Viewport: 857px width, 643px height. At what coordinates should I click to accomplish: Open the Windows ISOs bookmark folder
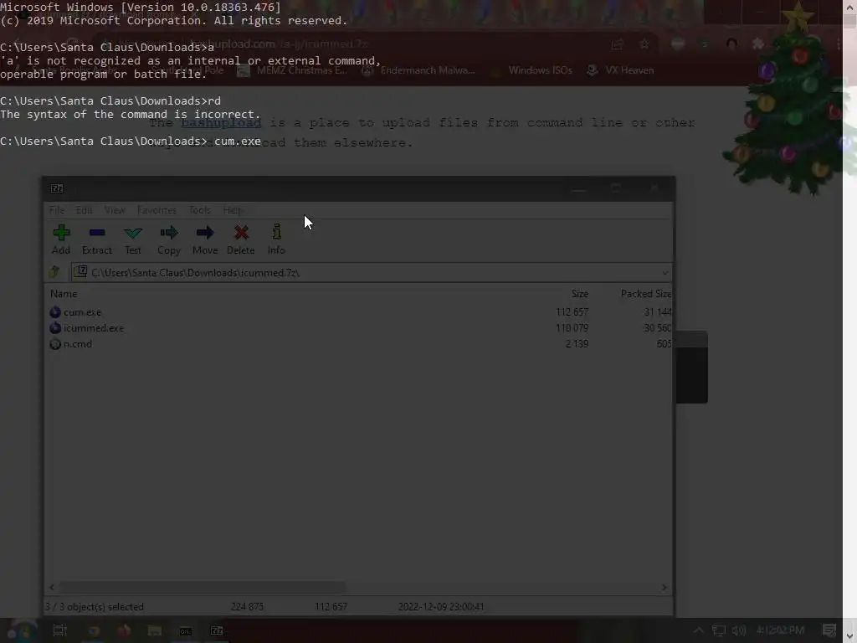(x=531, y=70)
